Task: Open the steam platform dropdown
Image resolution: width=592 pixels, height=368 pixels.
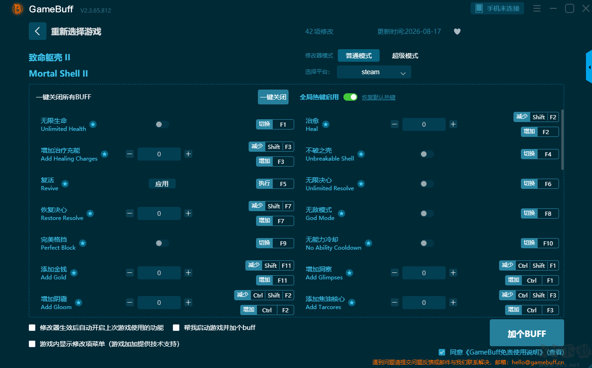Action: coord(374,72)
